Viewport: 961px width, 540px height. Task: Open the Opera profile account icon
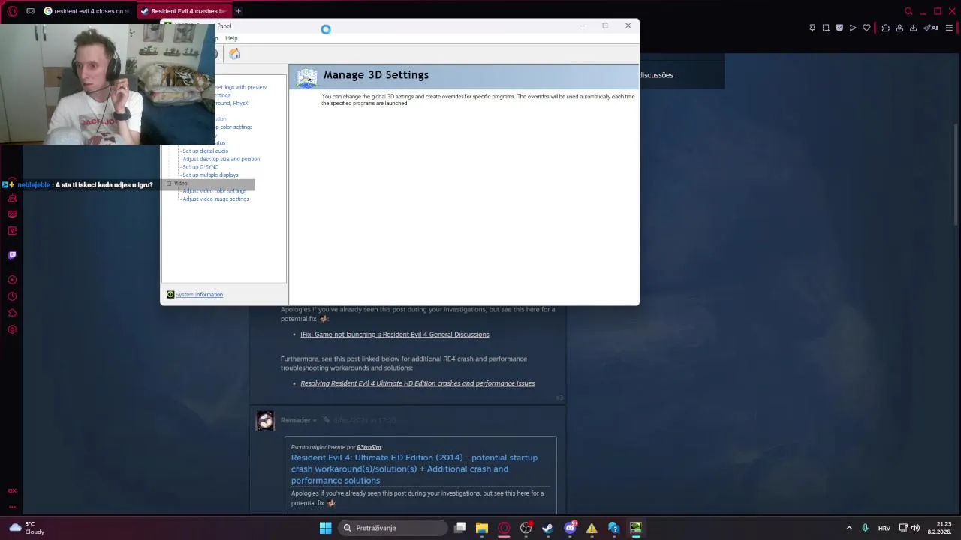(x=899, y=28)
